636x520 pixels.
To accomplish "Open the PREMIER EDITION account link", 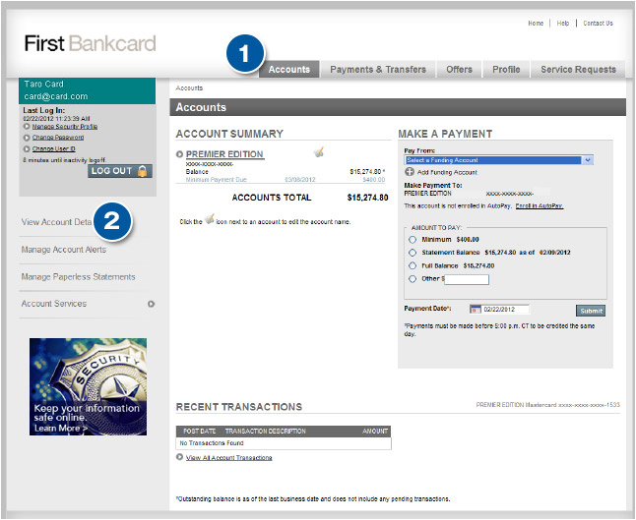I will point(224,154).
